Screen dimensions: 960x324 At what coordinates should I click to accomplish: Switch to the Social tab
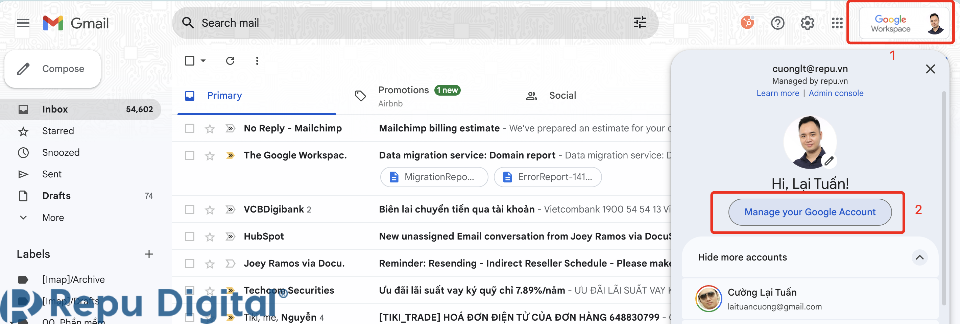click(x=552, y=96)
